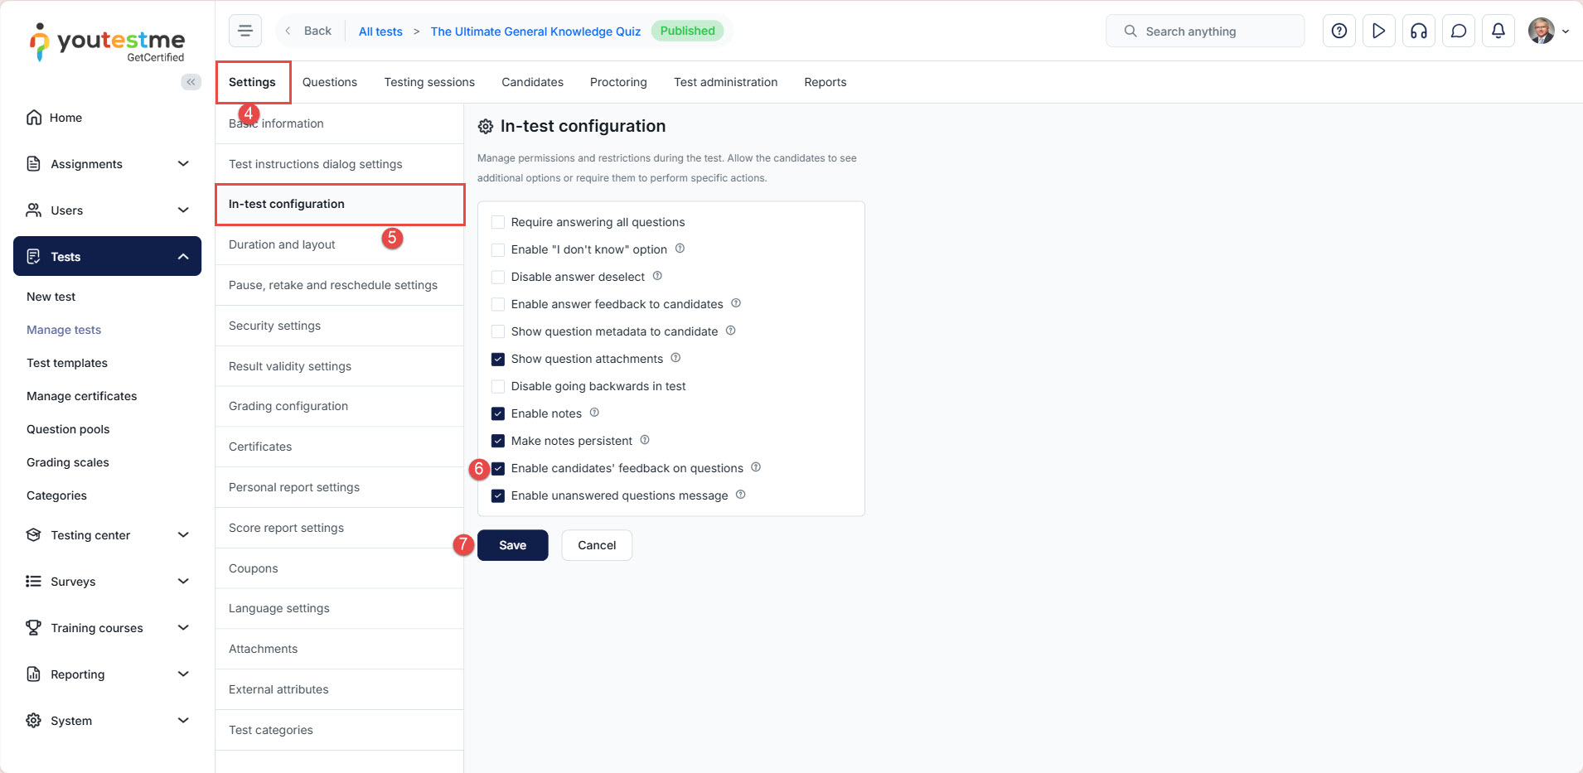Open the headset support icon
The width and height of the screenshot is (1583, 773).
click(x=1418, y=31)
